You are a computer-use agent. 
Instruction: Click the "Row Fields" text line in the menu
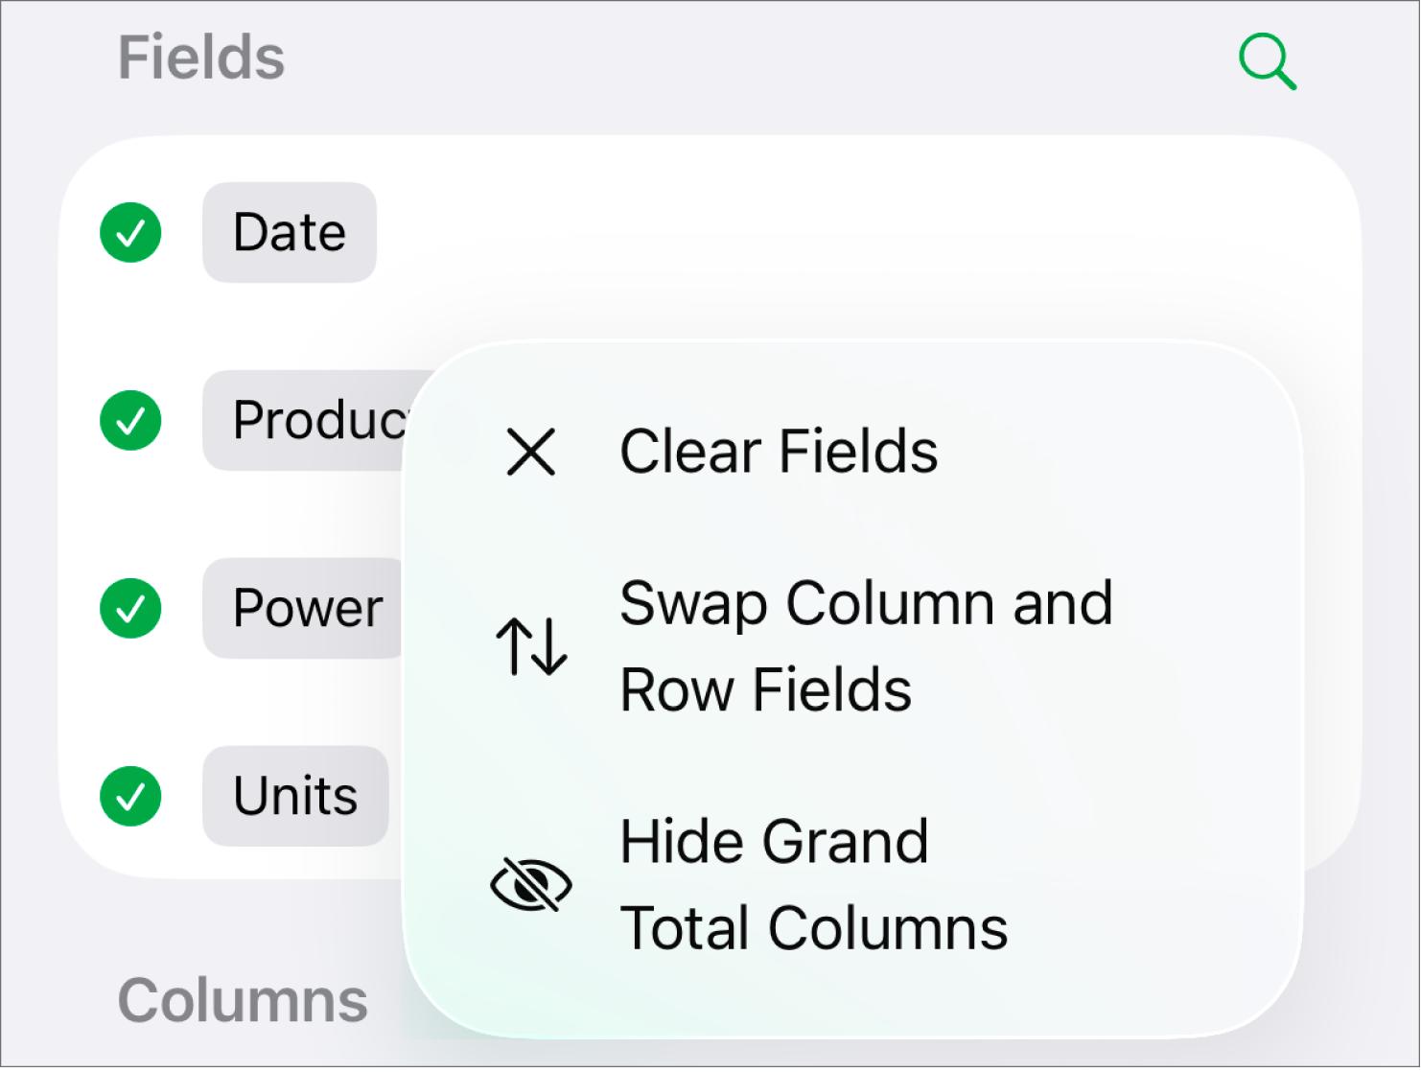pyautogui.click(x=765, y=689)
